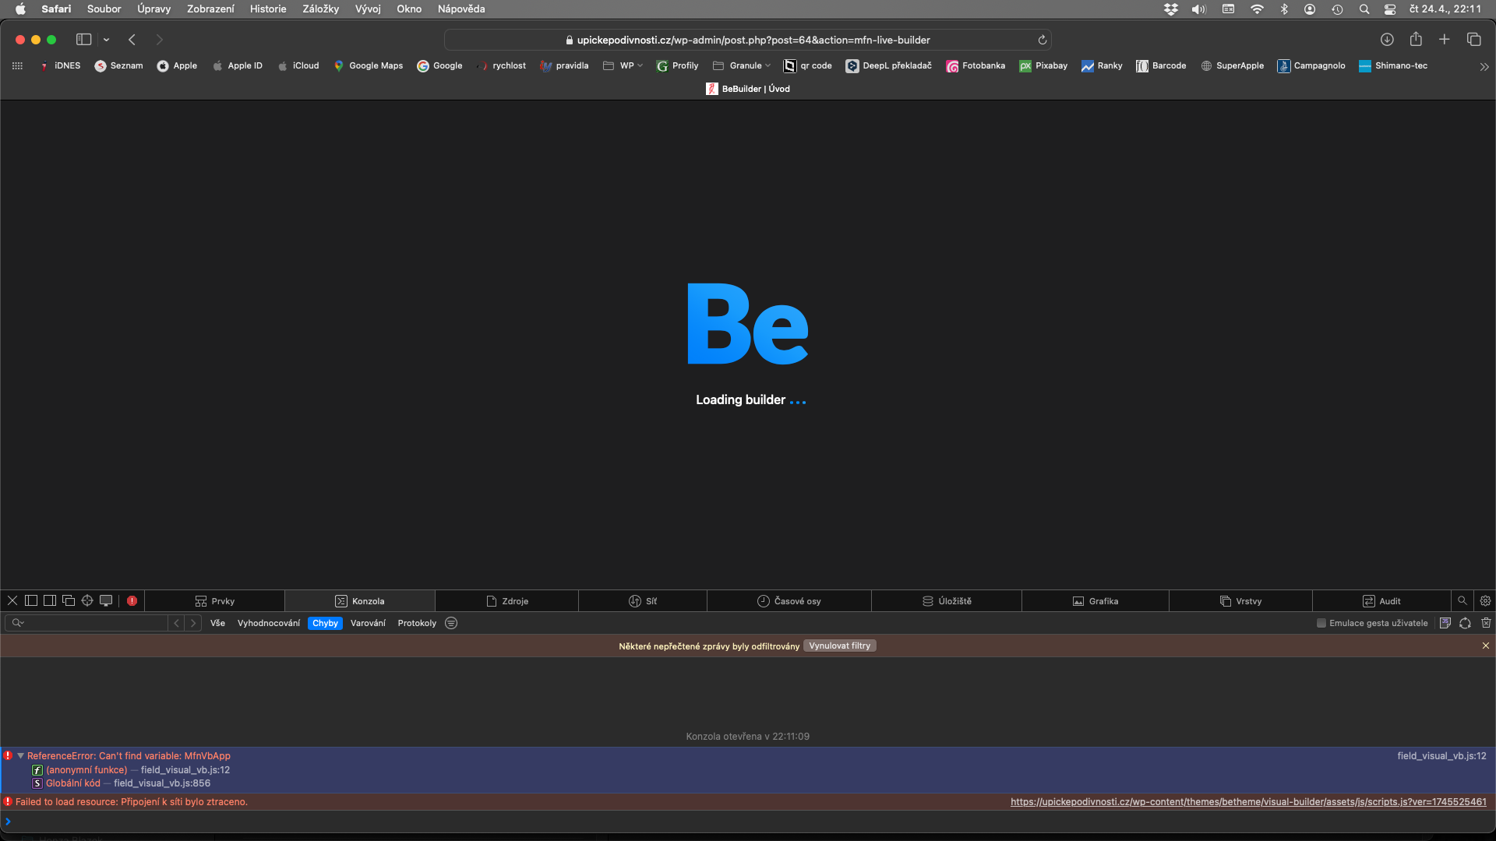Open the console filter options circle icon
Image resolution: width=1496 pixels, height=841 pixels.
[x=451, y=623]
